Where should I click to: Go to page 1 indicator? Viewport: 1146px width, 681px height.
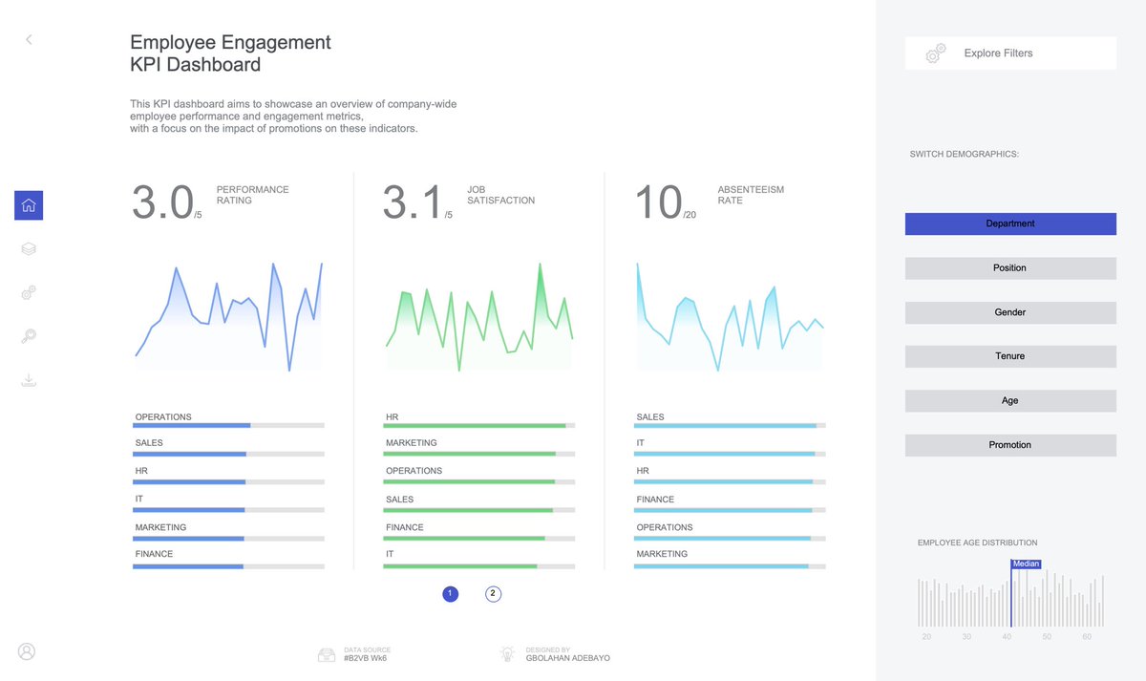tap(451, 594)
